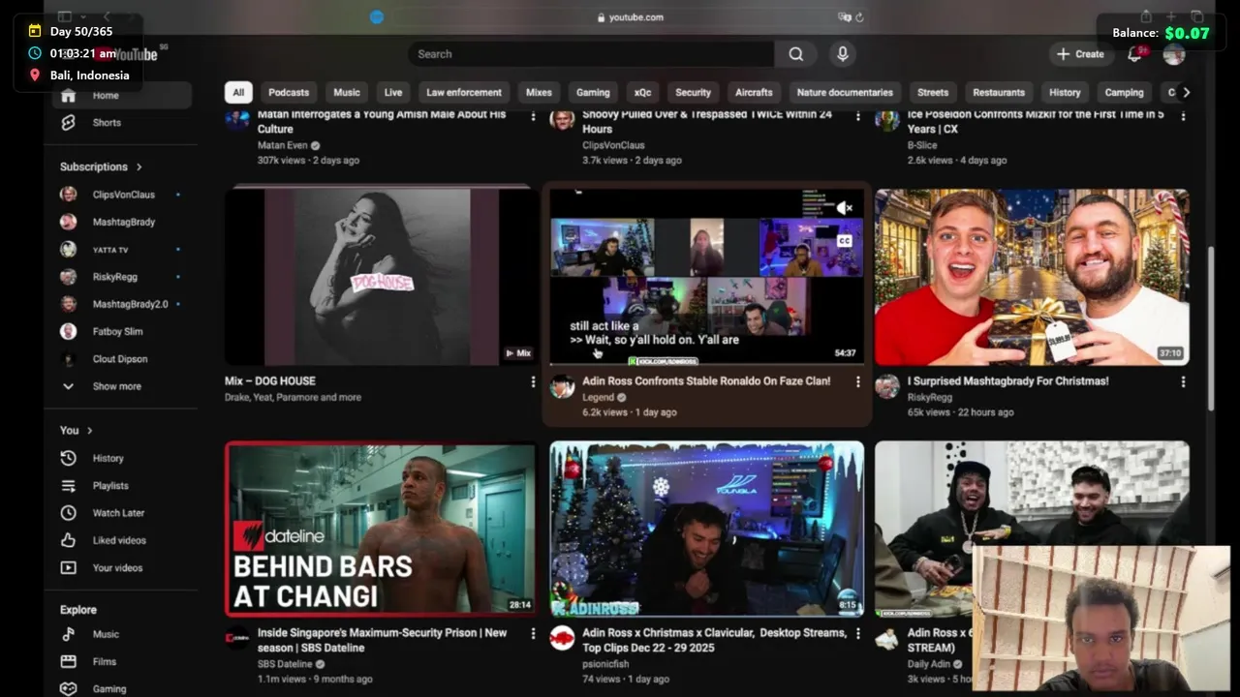Open more options for Adin Ross Confronts video

point(857,382)
